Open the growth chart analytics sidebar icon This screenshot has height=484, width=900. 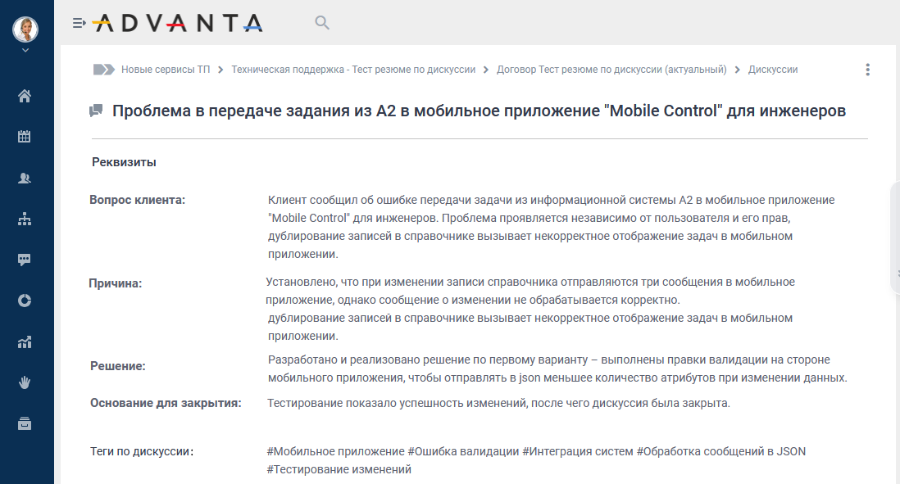(25, 342)
